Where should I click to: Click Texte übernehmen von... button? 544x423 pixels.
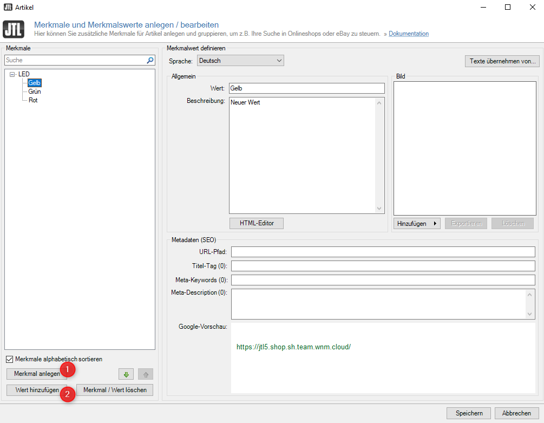pos(502,61)
